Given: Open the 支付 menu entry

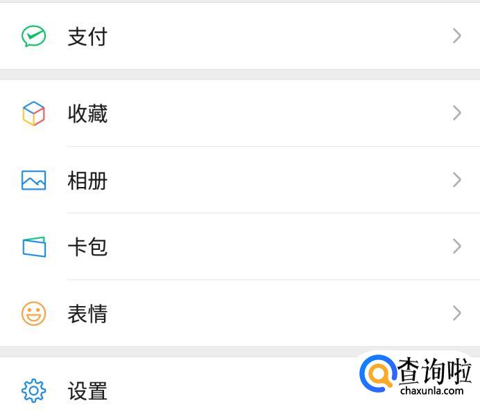Looking at the screenshot, I should pyautogui.click(x=87, y=37).
